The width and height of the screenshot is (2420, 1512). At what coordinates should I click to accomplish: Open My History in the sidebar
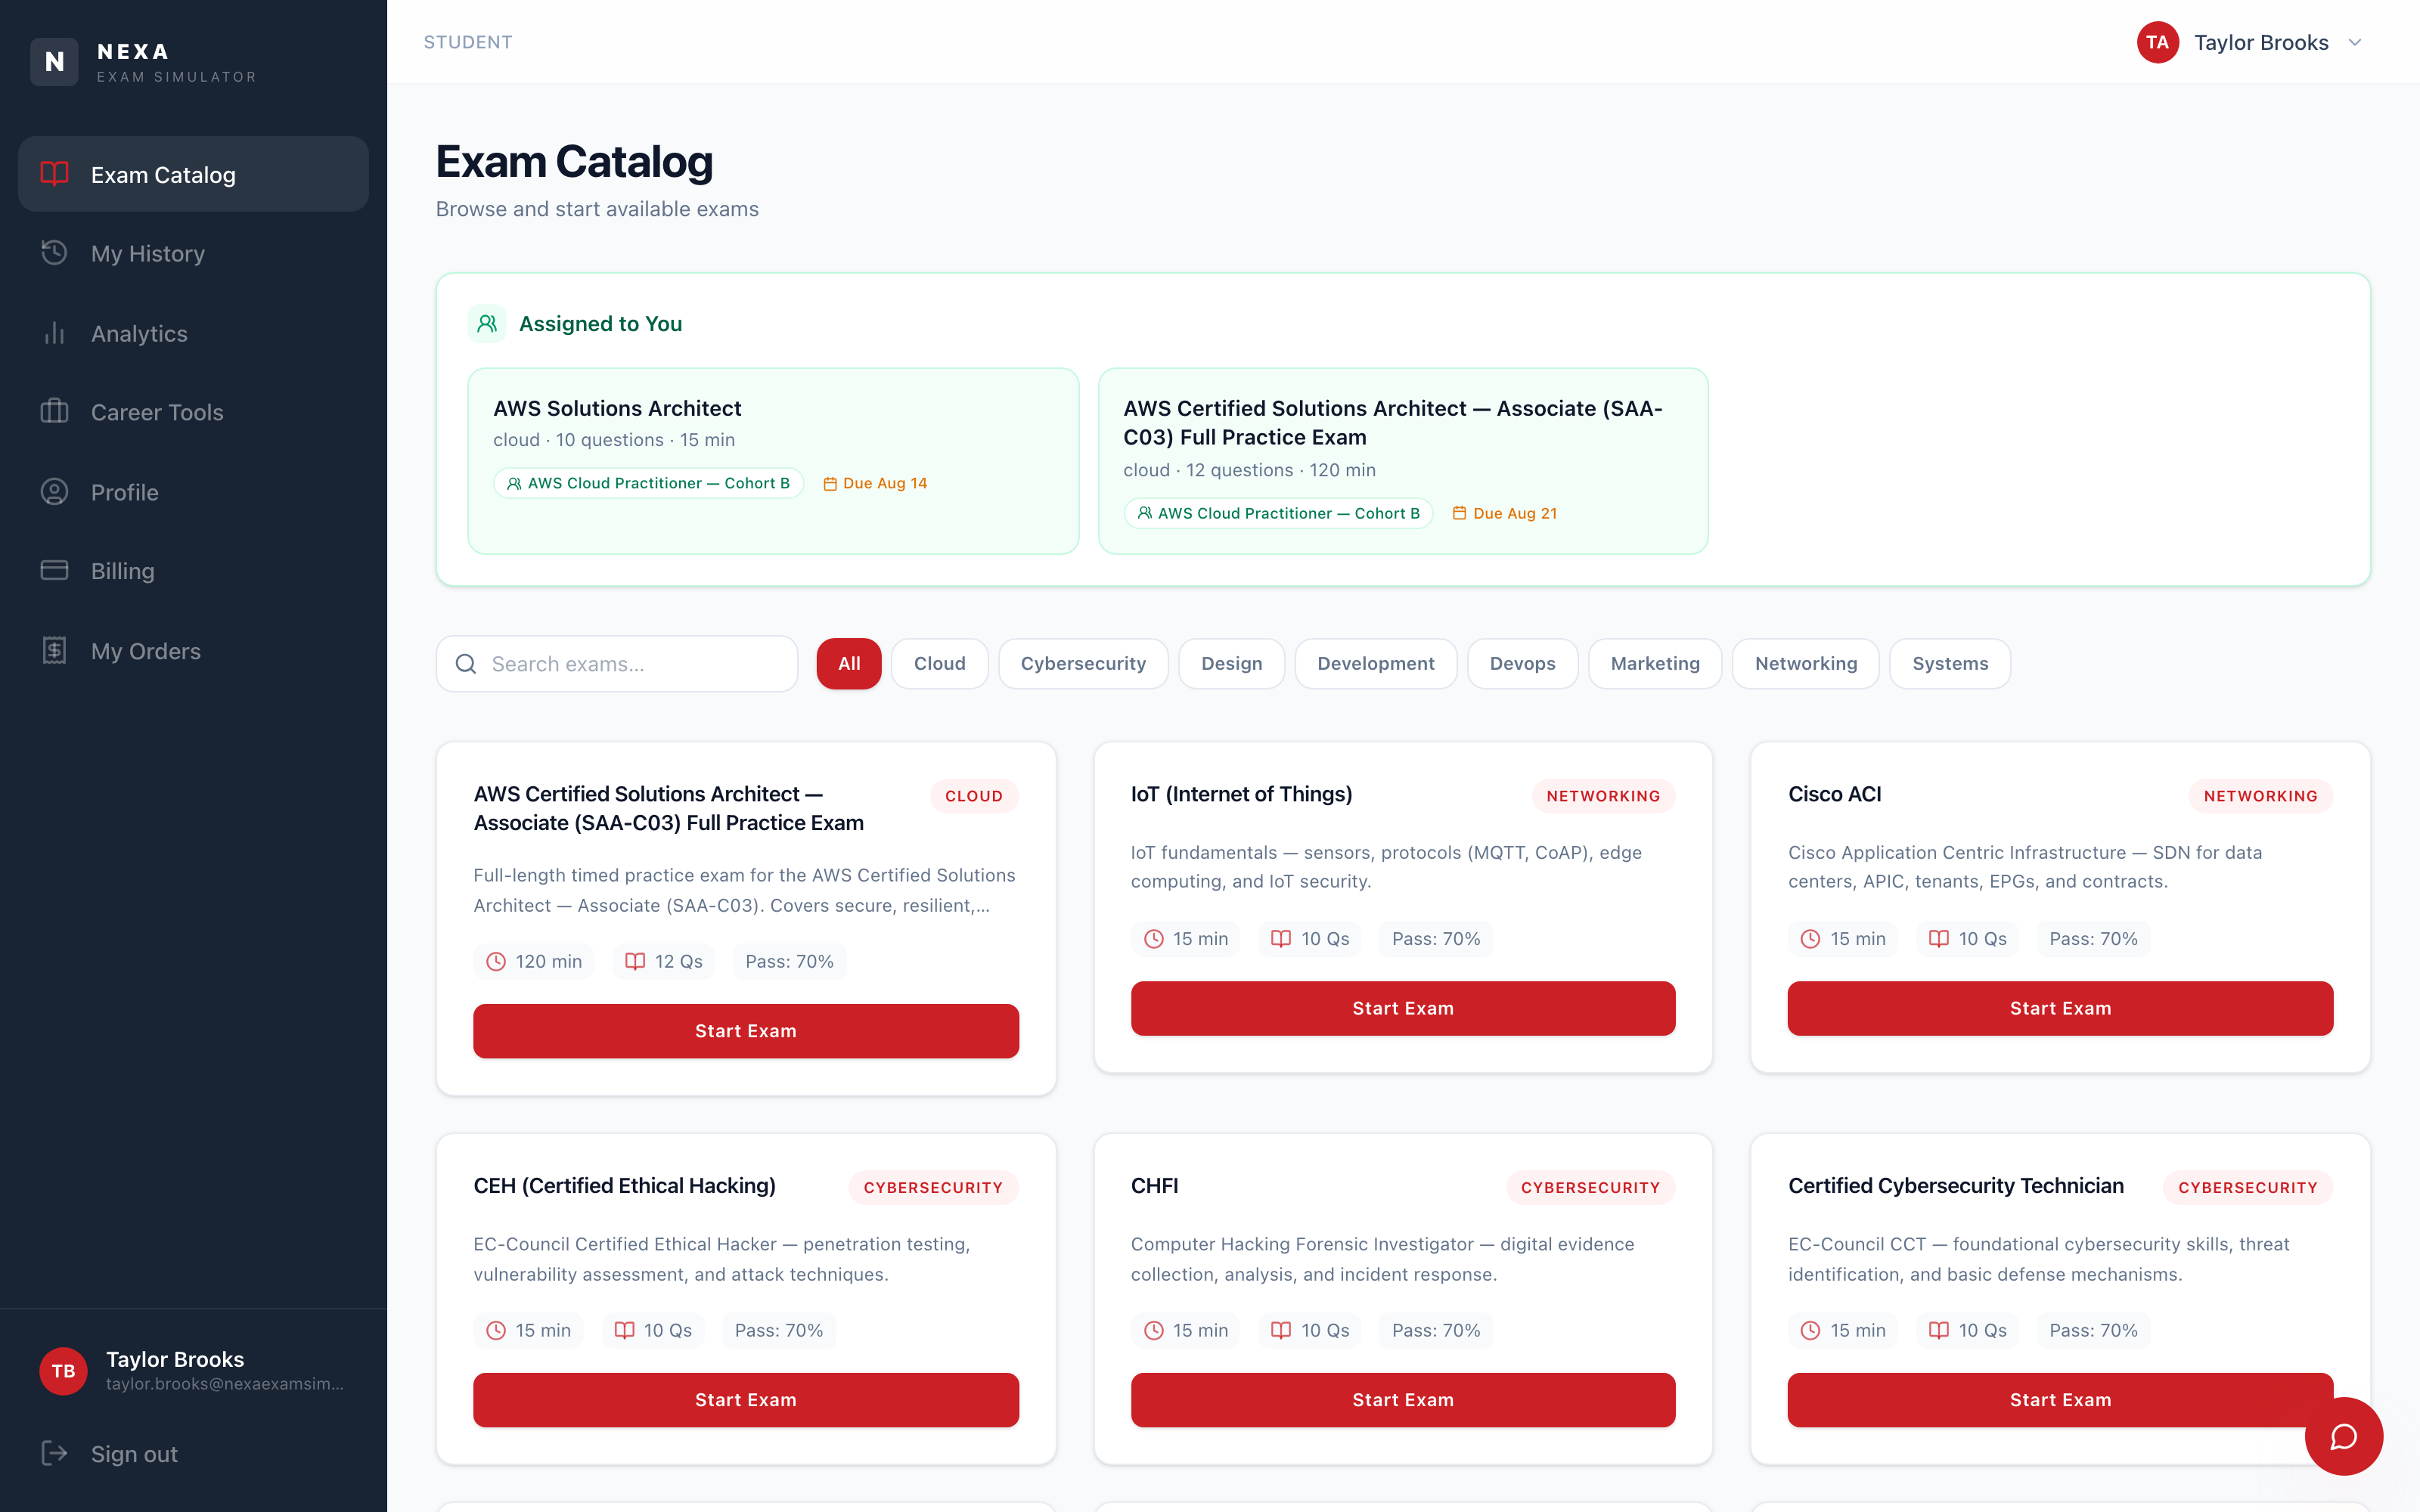[x=194, y=253]
